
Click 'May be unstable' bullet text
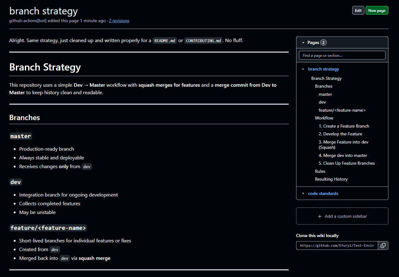(x=37, y=212)
